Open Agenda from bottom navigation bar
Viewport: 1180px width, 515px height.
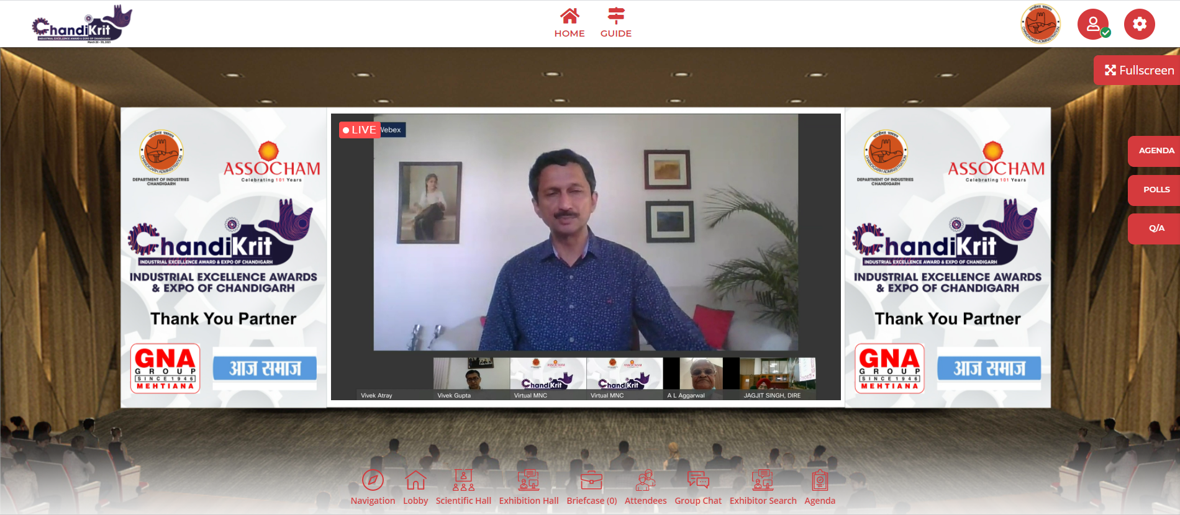pos(820,480)
